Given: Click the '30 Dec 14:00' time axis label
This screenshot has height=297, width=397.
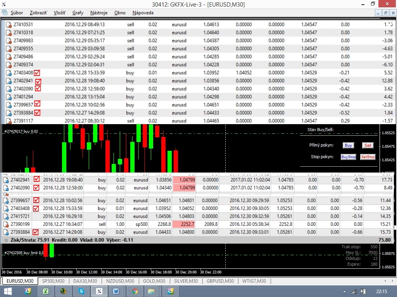Looking at the screenshot, I should coord(111,272).
